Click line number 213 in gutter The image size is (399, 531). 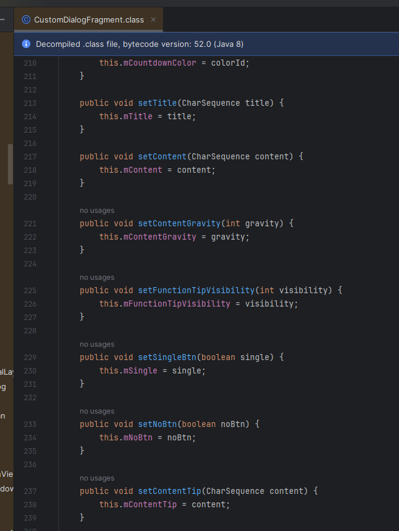click(x=30, y=103)
